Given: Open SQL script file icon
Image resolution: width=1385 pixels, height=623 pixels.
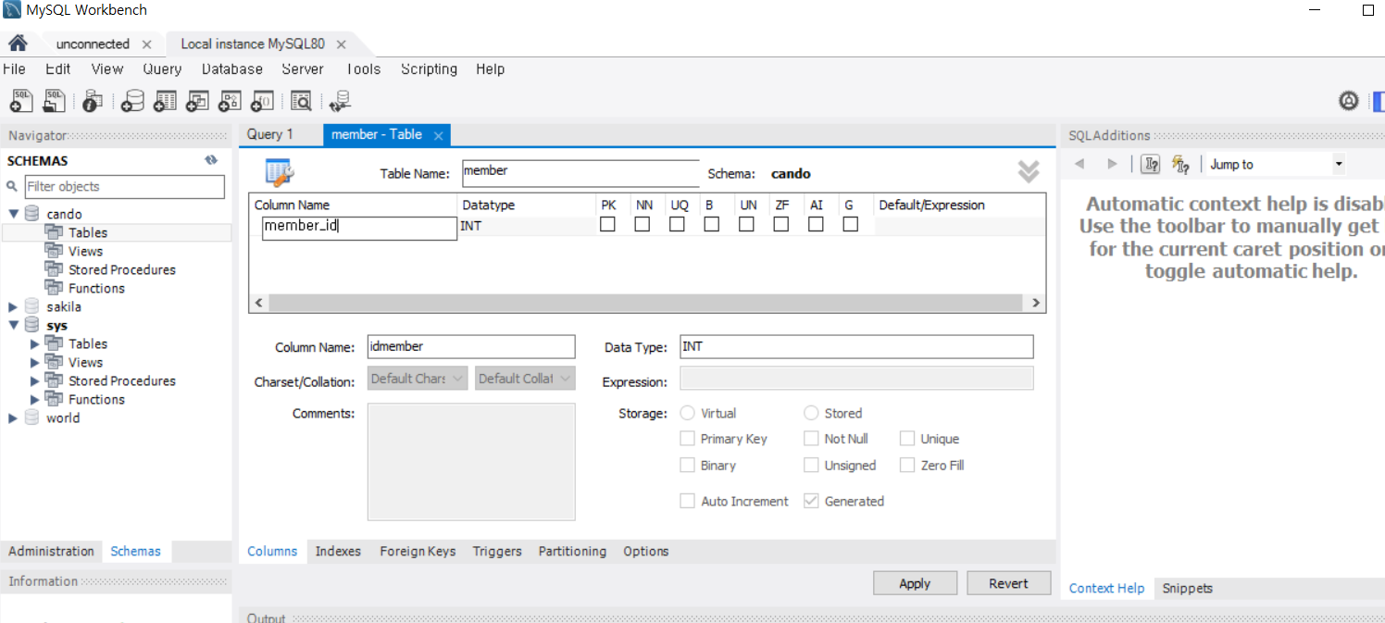Looking at the screenshot, I should click(x=55, y=101).
